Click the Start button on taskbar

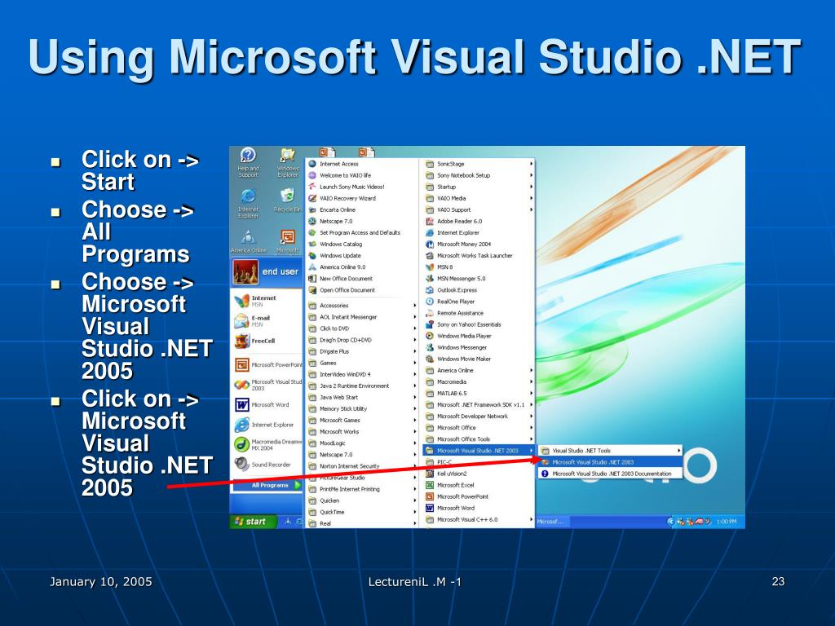pos(254,522)
